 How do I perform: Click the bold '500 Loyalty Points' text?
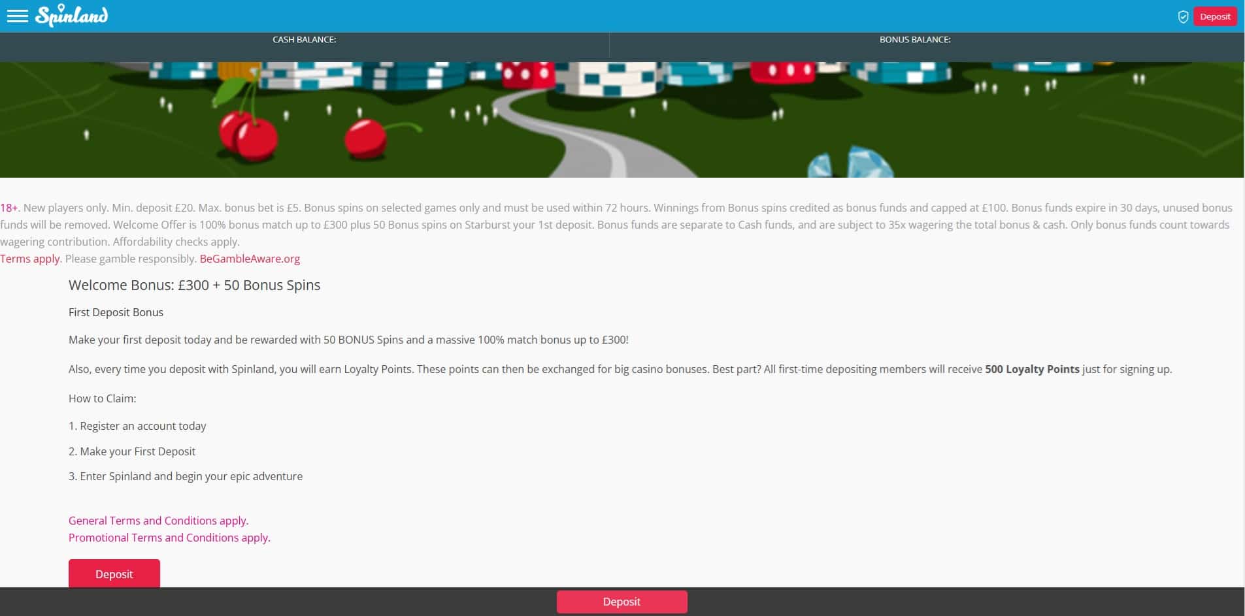pyautogui.click(x=1032, y=369)
